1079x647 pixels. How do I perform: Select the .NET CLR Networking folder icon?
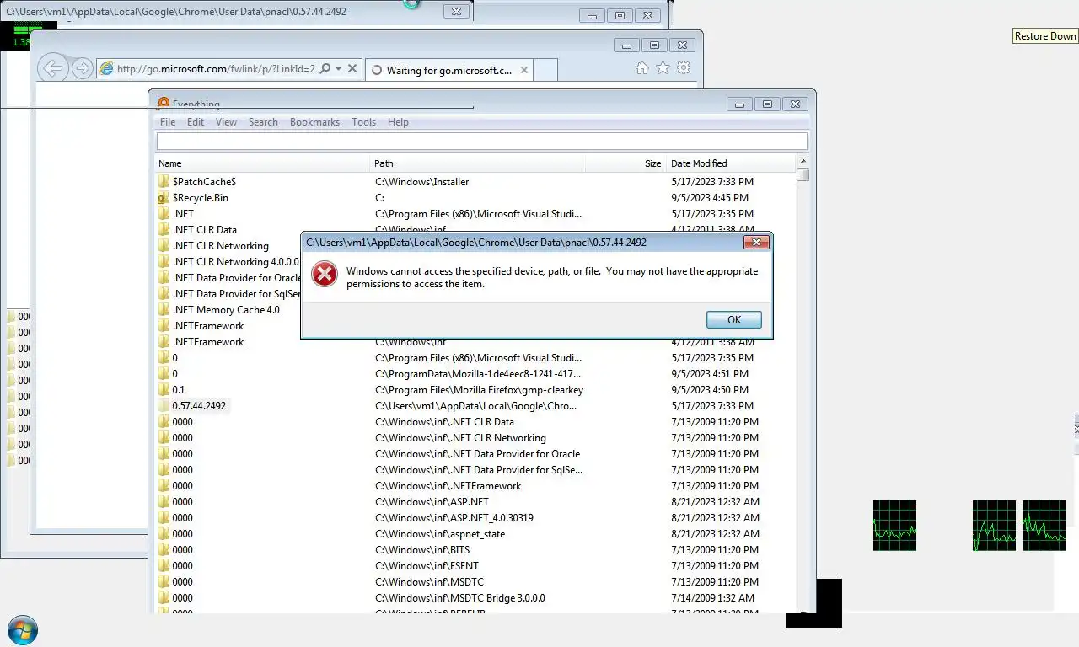(164, 246)
